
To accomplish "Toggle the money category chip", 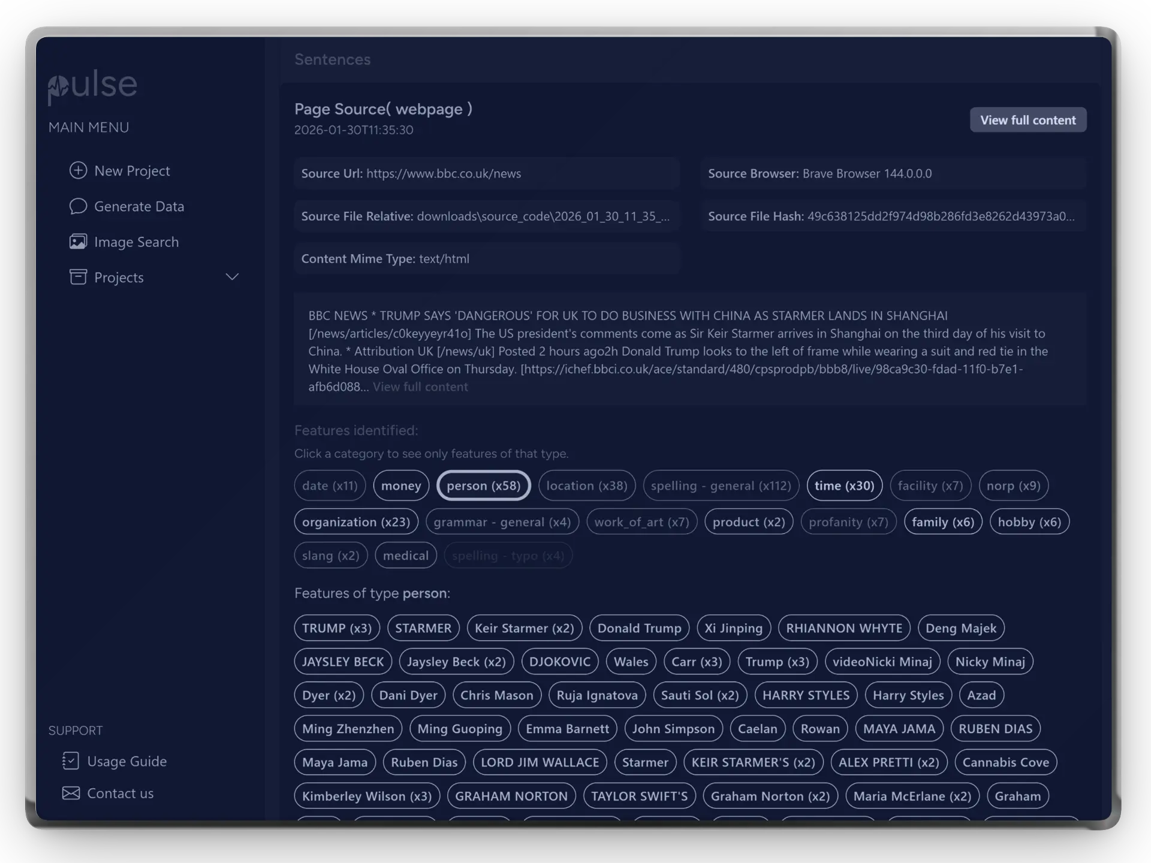I will click(401, 485).
